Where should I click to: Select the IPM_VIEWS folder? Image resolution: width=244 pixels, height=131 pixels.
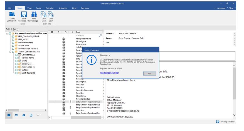coord(23,39)
